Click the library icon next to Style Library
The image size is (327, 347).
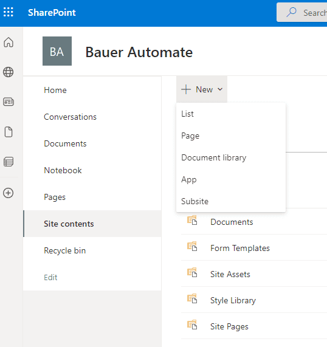coord(192,298)
